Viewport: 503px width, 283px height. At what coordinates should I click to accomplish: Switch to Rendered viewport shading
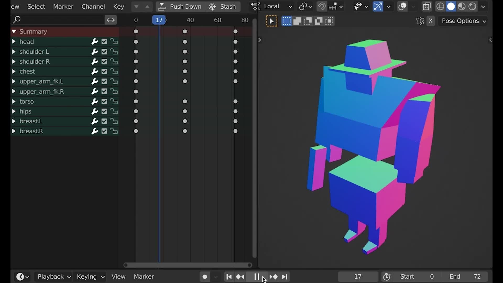click(x=472, y=6)
